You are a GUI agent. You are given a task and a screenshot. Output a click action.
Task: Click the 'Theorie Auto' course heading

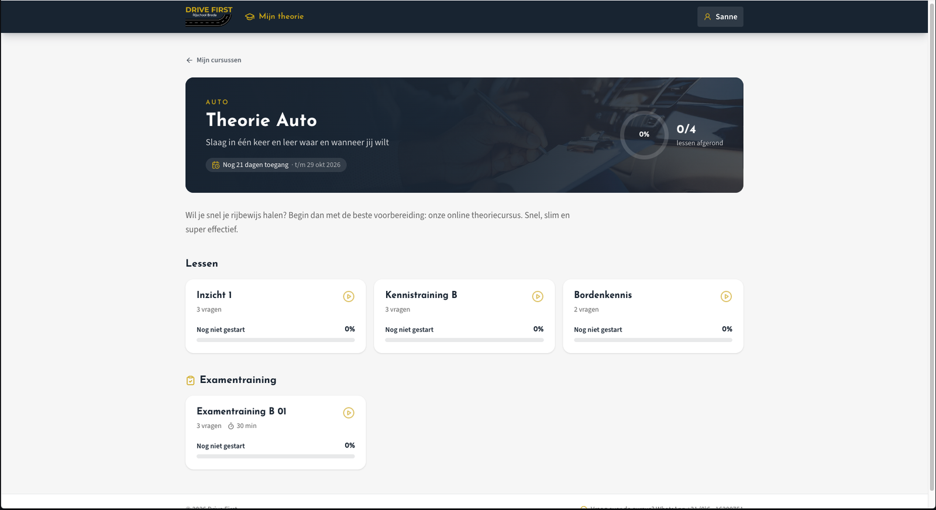pyautogui.click(x=261, y=120)
